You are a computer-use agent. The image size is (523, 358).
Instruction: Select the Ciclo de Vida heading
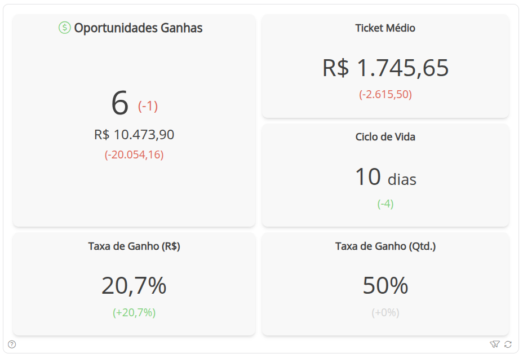385,137
